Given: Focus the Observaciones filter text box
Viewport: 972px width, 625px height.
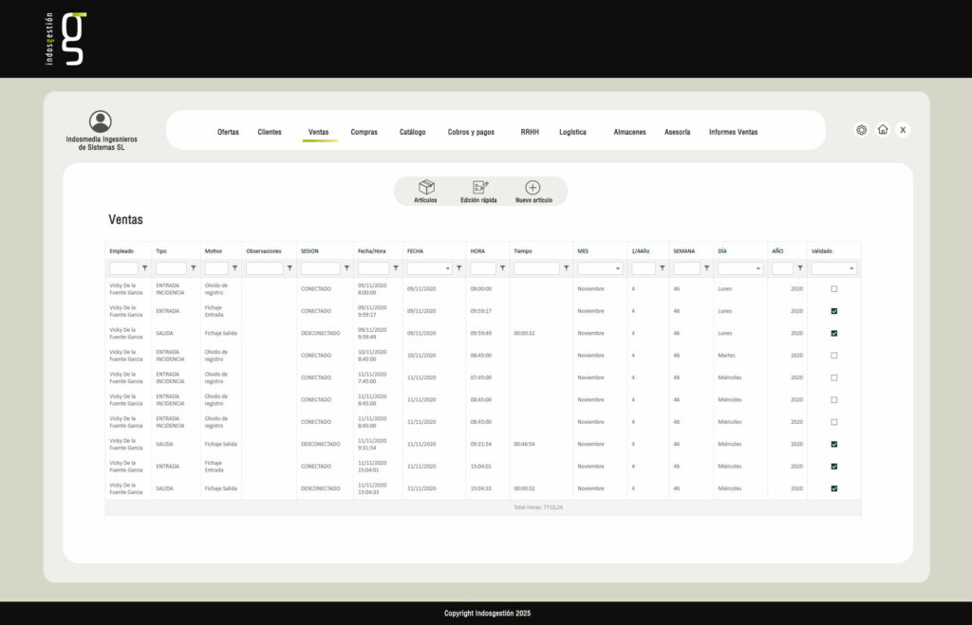Looking at the screenshot, I should click(x=265, y=268).
